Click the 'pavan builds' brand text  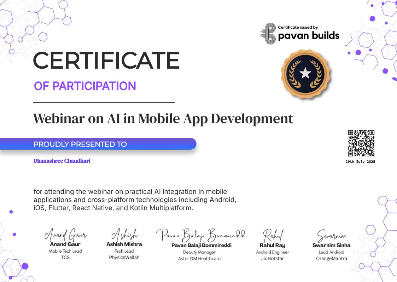(x=309, y=36)
